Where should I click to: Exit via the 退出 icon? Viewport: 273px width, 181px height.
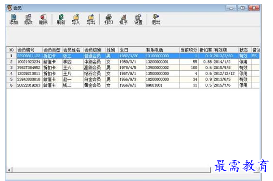coord(156,19)
